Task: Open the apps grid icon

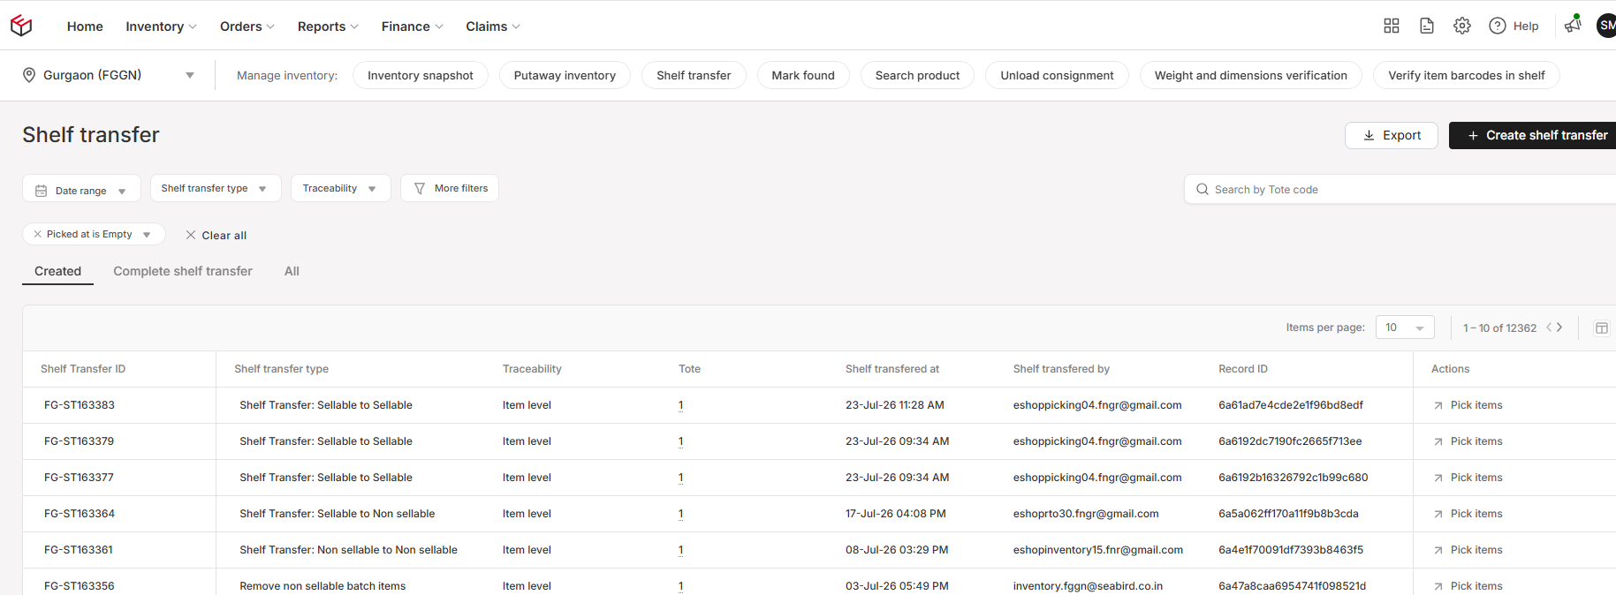Action: tap(1392, 26)
